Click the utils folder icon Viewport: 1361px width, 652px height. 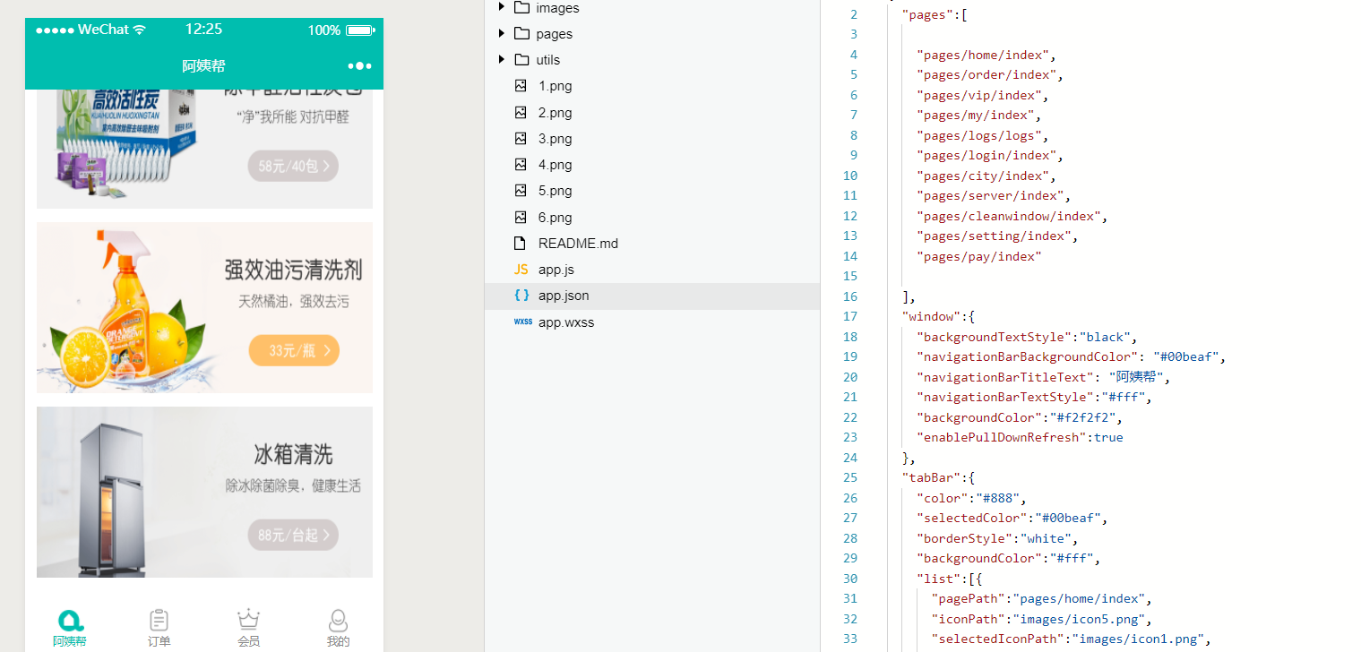point(521,59)
